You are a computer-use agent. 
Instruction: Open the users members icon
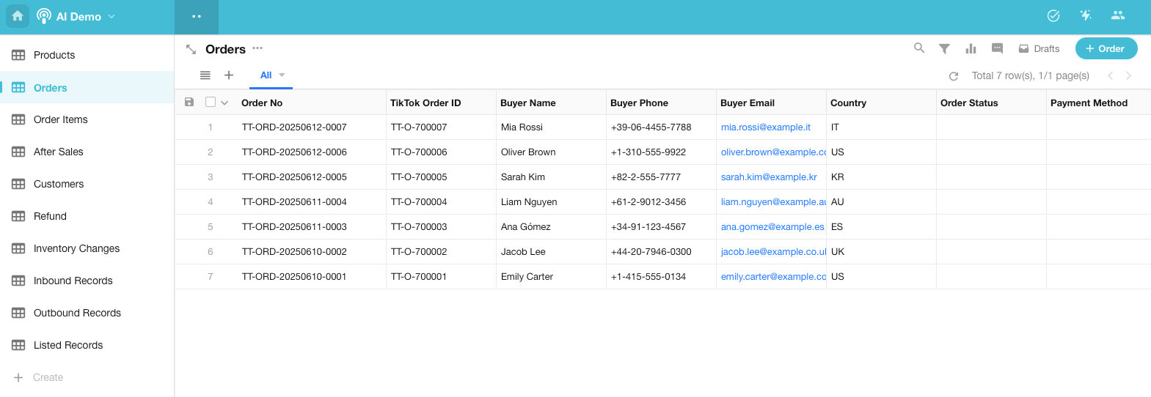click(1118, 15)
